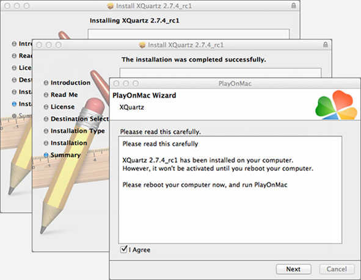Click the lock icon in the rear XQuartz installer title bar
The width and height of the screenshot is (361, 280).
click(x=294, y=5)
